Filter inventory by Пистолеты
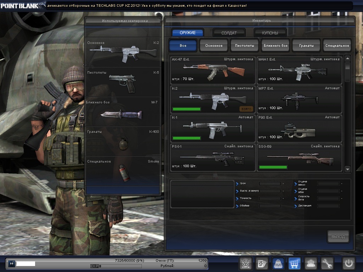 tap(245, 46)
